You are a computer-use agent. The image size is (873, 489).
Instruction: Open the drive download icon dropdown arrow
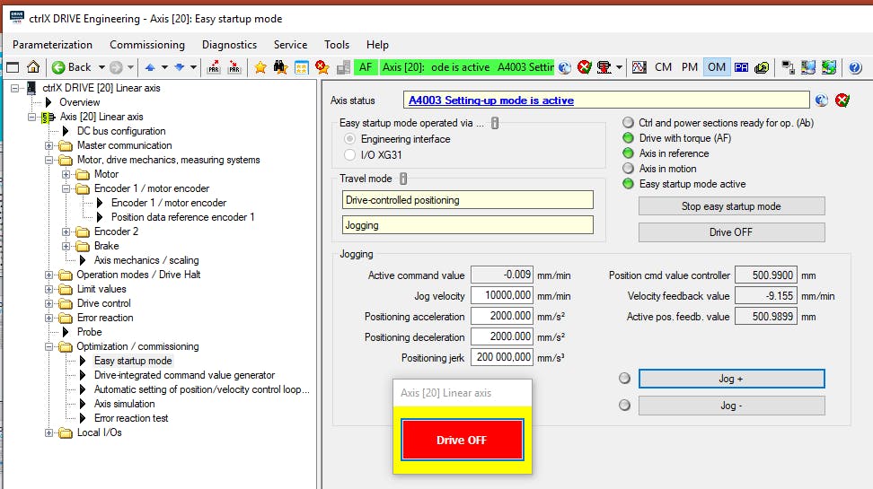619,67
